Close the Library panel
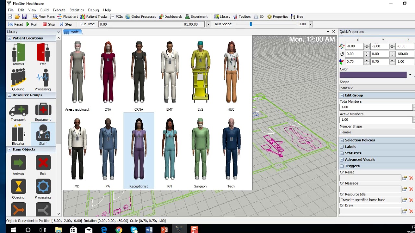The height and width of the screenshot is (233, 415). click(59, 32)
